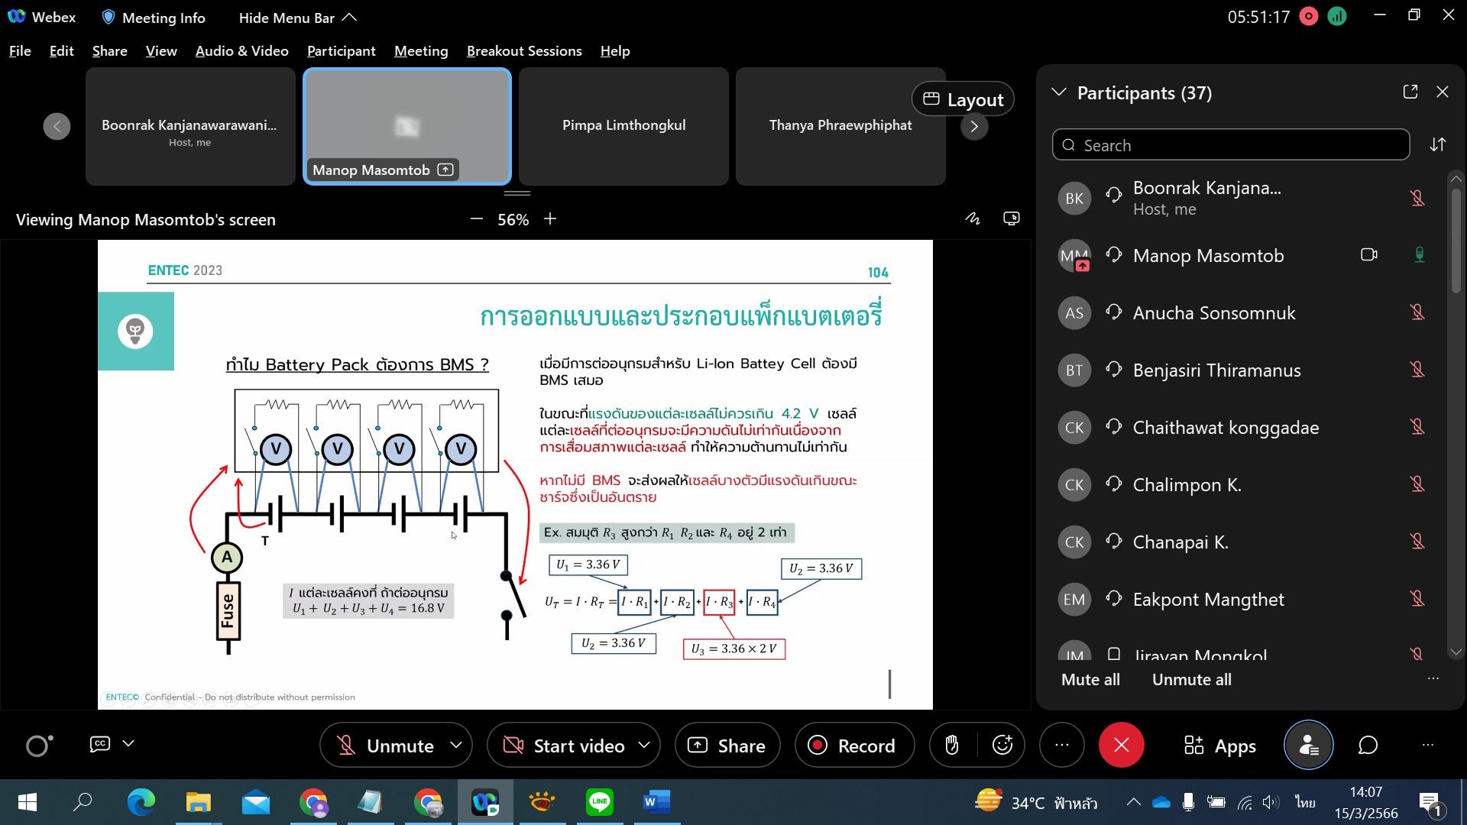This screenshot has height=825, width=1467.
Task: Show hidden system tray icons
Action: tap(1134, 802)
